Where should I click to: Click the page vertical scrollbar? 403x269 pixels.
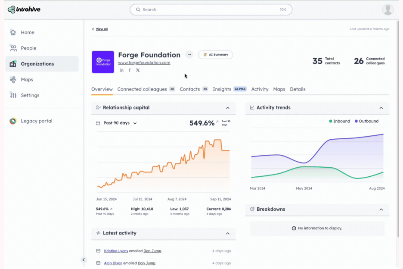(x=398, y=129)
